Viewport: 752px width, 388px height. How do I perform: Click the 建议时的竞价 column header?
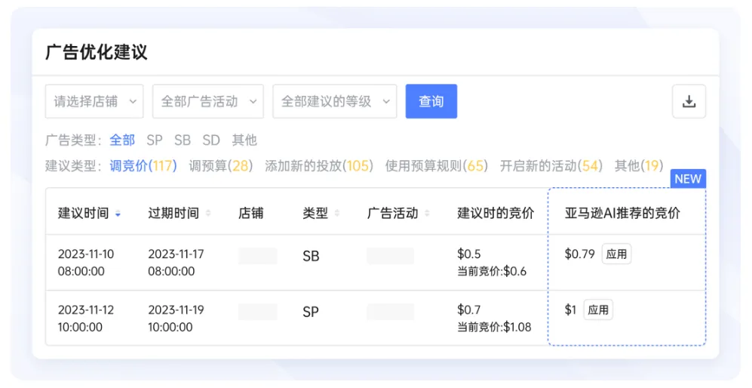pyautogui.click(x=496, y=213)
